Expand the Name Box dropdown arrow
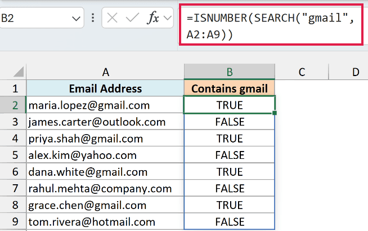The height and width of the screenshot is (231, 368). (x=76, y=19)
